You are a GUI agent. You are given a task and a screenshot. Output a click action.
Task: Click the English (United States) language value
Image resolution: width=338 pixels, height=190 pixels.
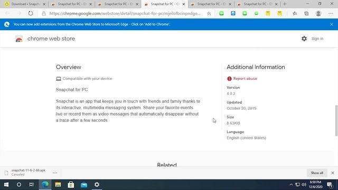(247, 138)
